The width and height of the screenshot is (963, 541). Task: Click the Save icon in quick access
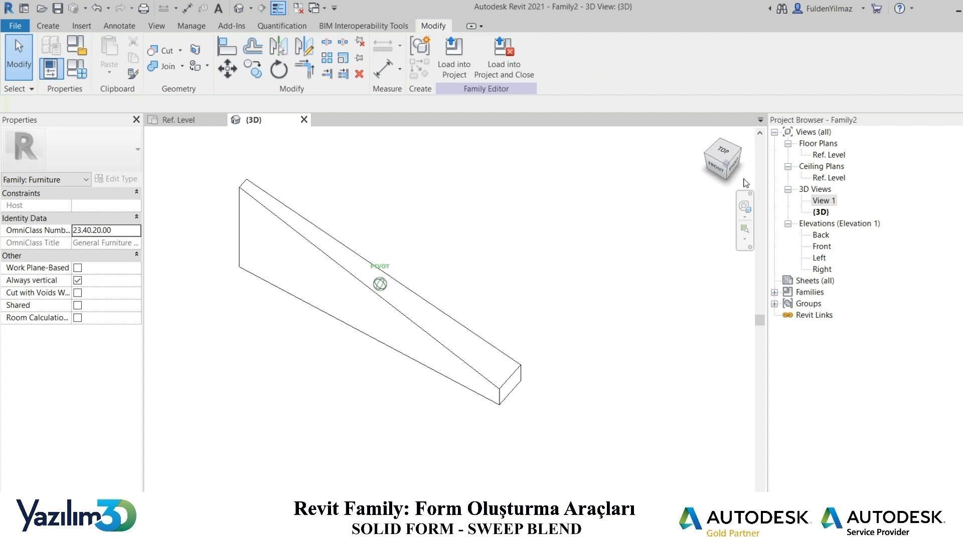coord(57,8)
